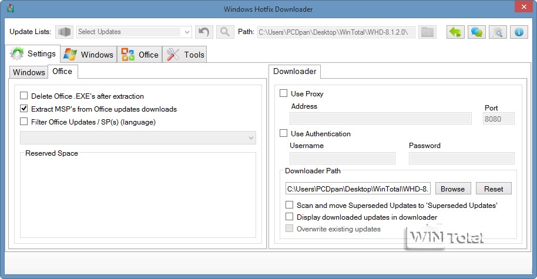
Task: Uncheck Extract MSP's from Office updates
Action: pos(24,109)
